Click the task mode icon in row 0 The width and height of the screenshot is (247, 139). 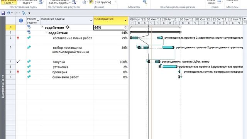(x=29, y=27)
